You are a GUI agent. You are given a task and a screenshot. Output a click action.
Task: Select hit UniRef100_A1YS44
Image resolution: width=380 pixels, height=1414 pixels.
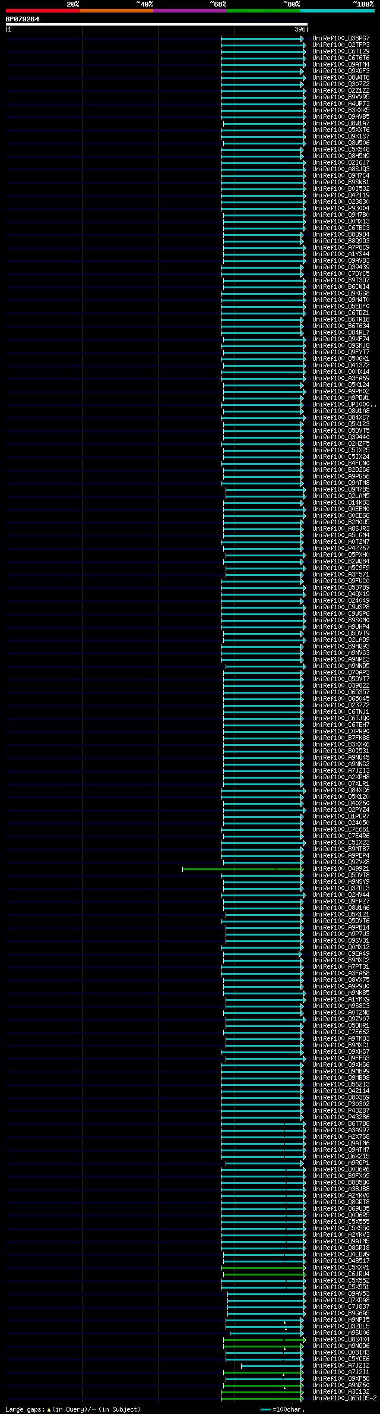[x=341, y=254]
